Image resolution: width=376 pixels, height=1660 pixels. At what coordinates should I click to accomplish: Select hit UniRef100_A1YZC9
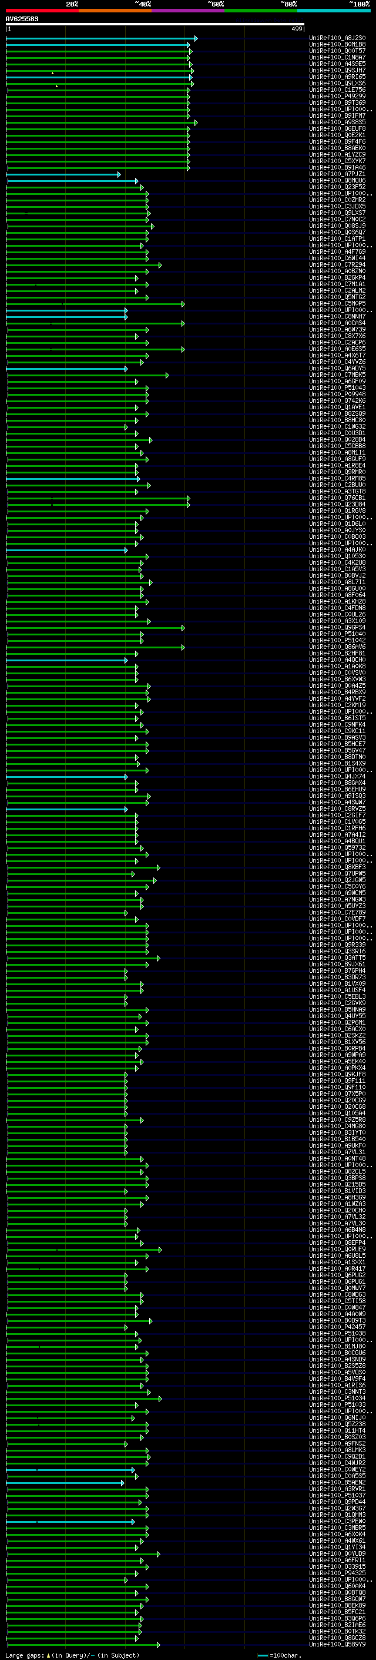click(x=337, y=155)
